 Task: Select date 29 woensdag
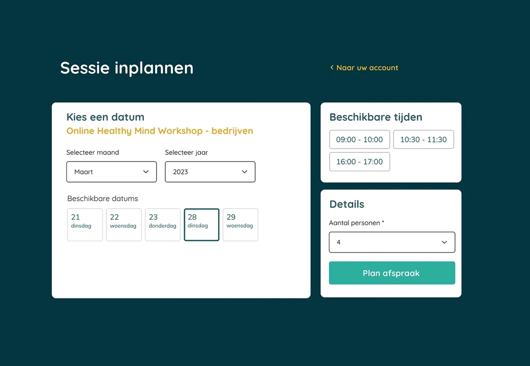(x=240, y=225)
